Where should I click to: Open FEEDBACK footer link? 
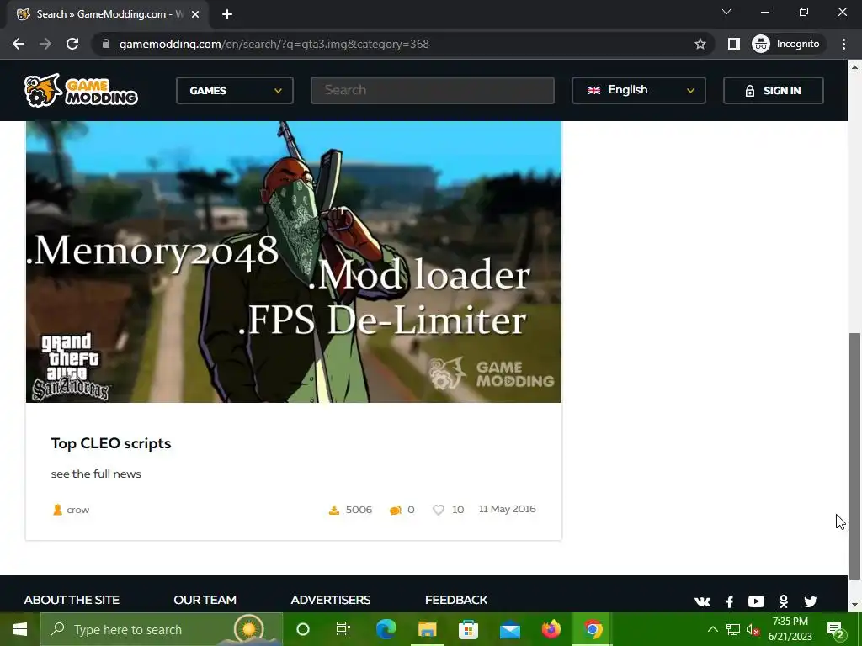(x=456, y=600)
